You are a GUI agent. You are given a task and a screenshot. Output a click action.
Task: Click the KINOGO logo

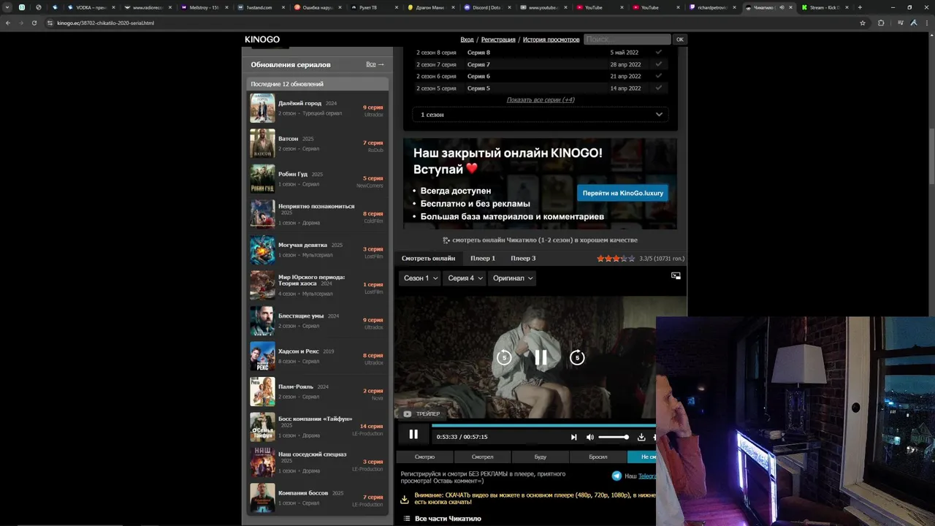pos(262,39)
